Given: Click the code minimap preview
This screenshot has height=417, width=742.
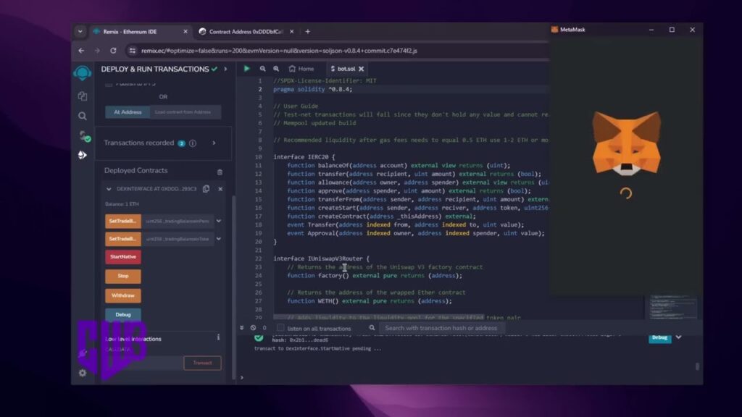Looking at the screenshot, I should click(x=673, y=307).
